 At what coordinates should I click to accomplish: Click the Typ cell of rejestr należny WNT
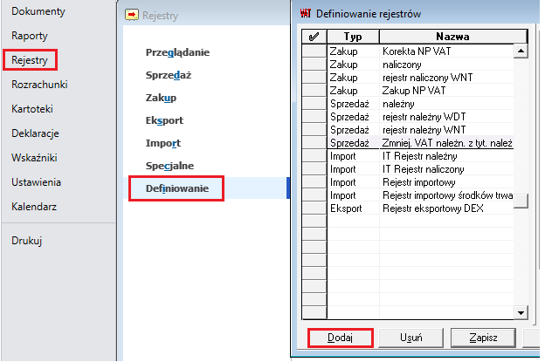[353, 130]
